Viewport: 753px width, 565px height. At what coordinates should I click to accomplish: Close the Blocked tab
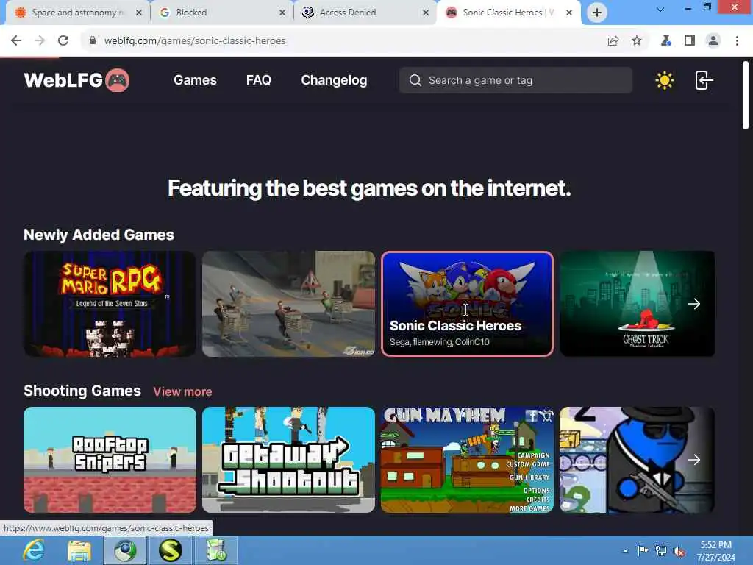tap(282, 13)
